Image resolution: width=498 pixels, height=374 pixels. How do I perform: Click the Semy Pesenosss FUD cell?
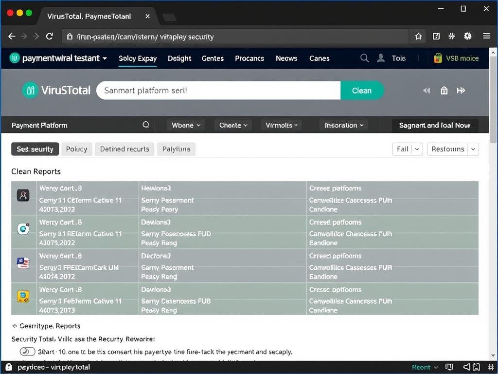click(x=176, y=234)
